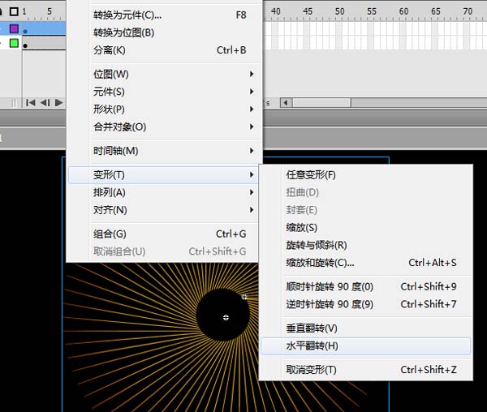Step back one frame button
Image resolution: width=487 pixels, height=412 pixels.
click(x=45, y=102)
